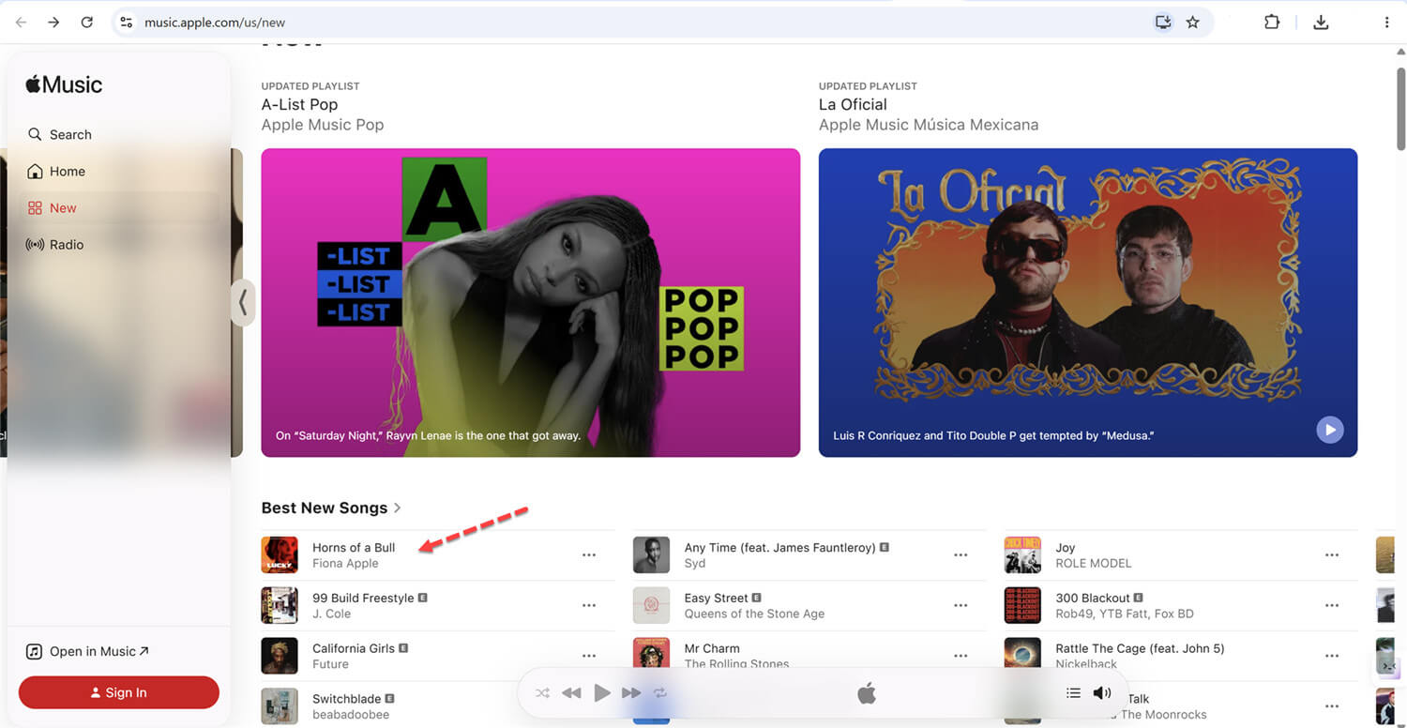Viewport: 1407px width, 728px height.
Task: Open the artist J. Cole
Action: tap(331, 614)
